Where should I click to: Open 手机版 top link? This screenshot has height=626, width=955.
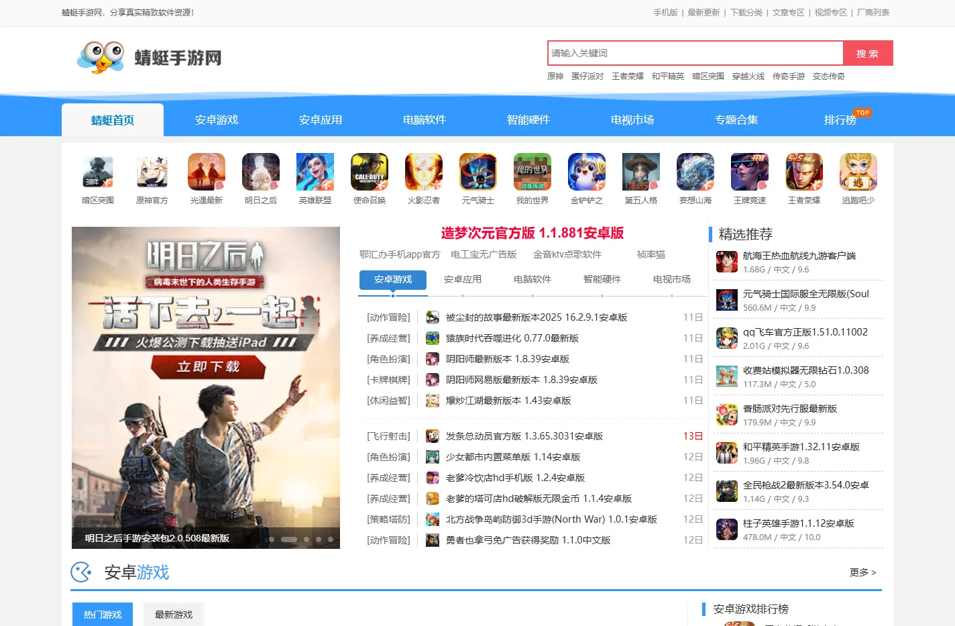click(666, 13)
